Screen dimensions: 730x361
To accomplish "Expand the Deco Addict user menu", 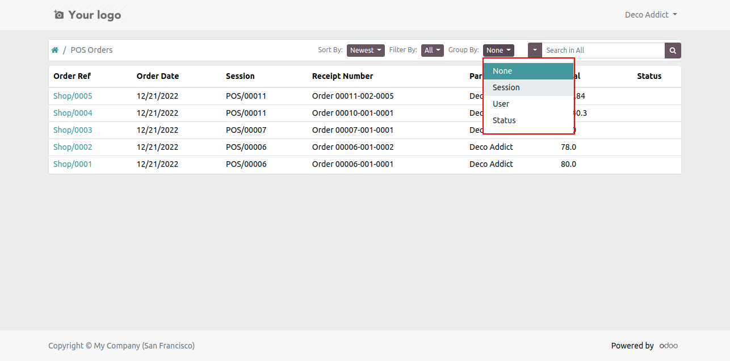I will coord(651,15).
